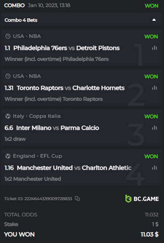164x243 pixels.
Task: Click the Ticket ID number text
Action: (x=48, y=198)
